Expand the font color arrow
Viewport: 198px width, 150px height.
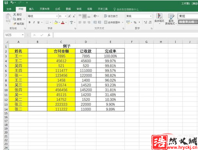coord(66,22)
